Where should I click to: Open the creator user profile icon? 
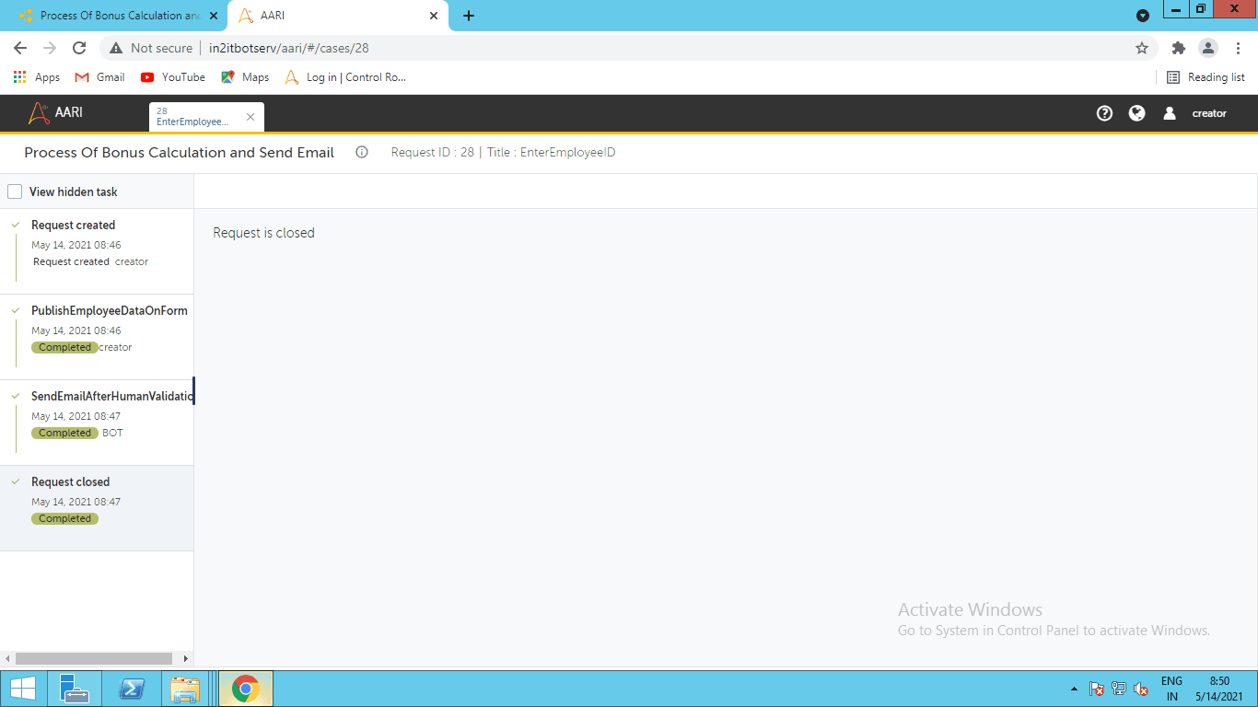pos(1170,113)
